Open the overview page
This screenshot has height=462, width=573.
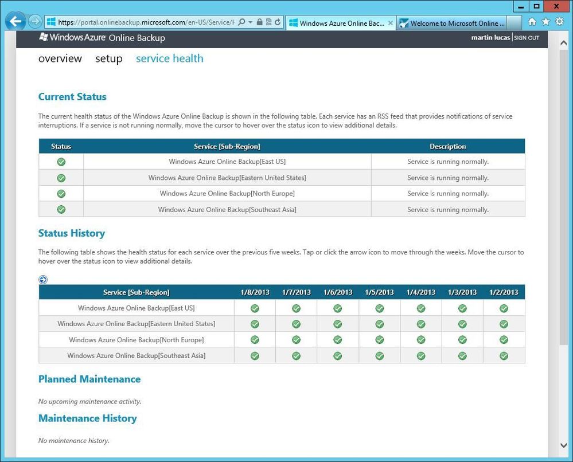(60, 58)
